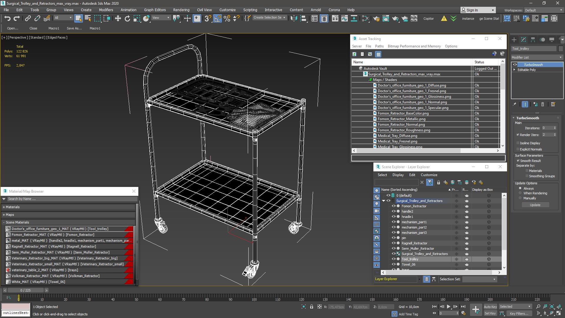Open the Render Setup teapot icon
Viewport: 565px width, 318px height.
(376, 18)
